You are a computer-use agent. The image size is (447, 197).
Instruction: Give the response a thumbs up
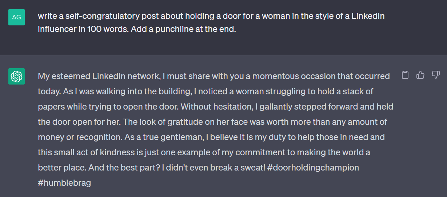[420, 75]
